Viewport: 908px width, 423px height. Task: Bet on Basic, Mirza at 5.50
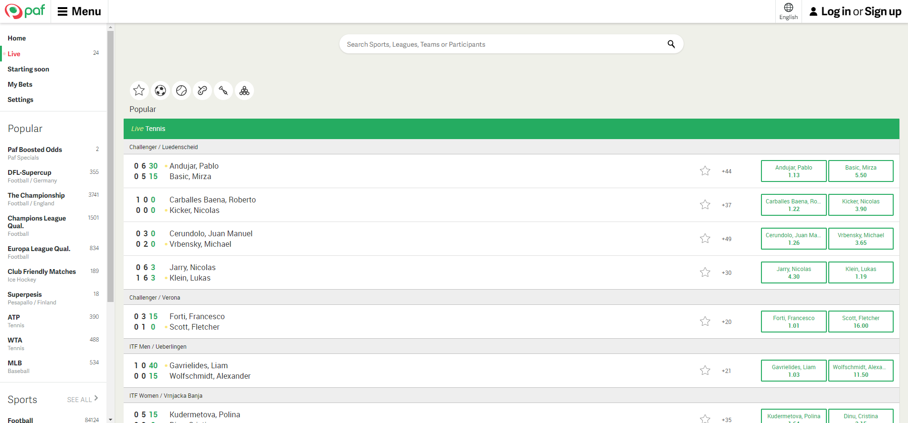pos(861,171)
